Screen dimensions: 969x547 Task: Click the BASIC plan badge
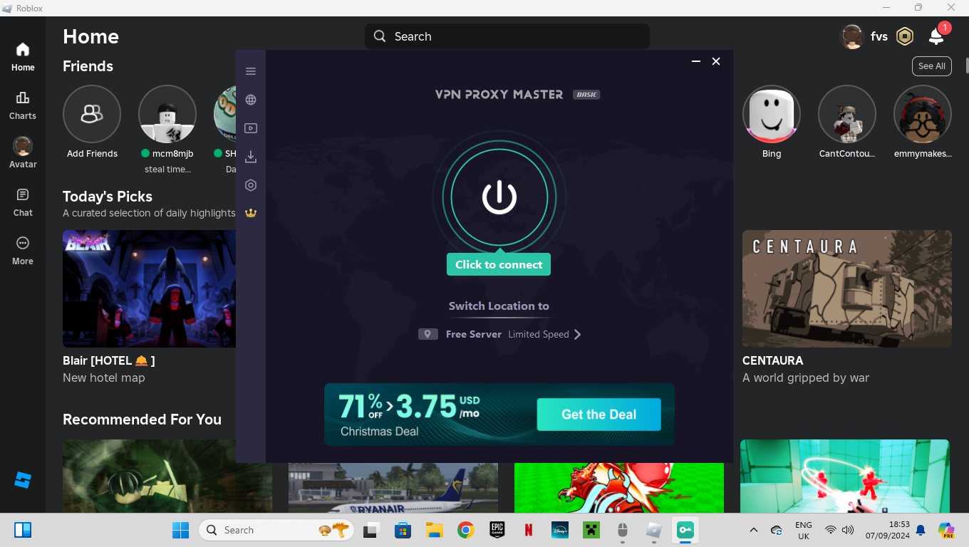pyautogui.click(x=588, y=95)
